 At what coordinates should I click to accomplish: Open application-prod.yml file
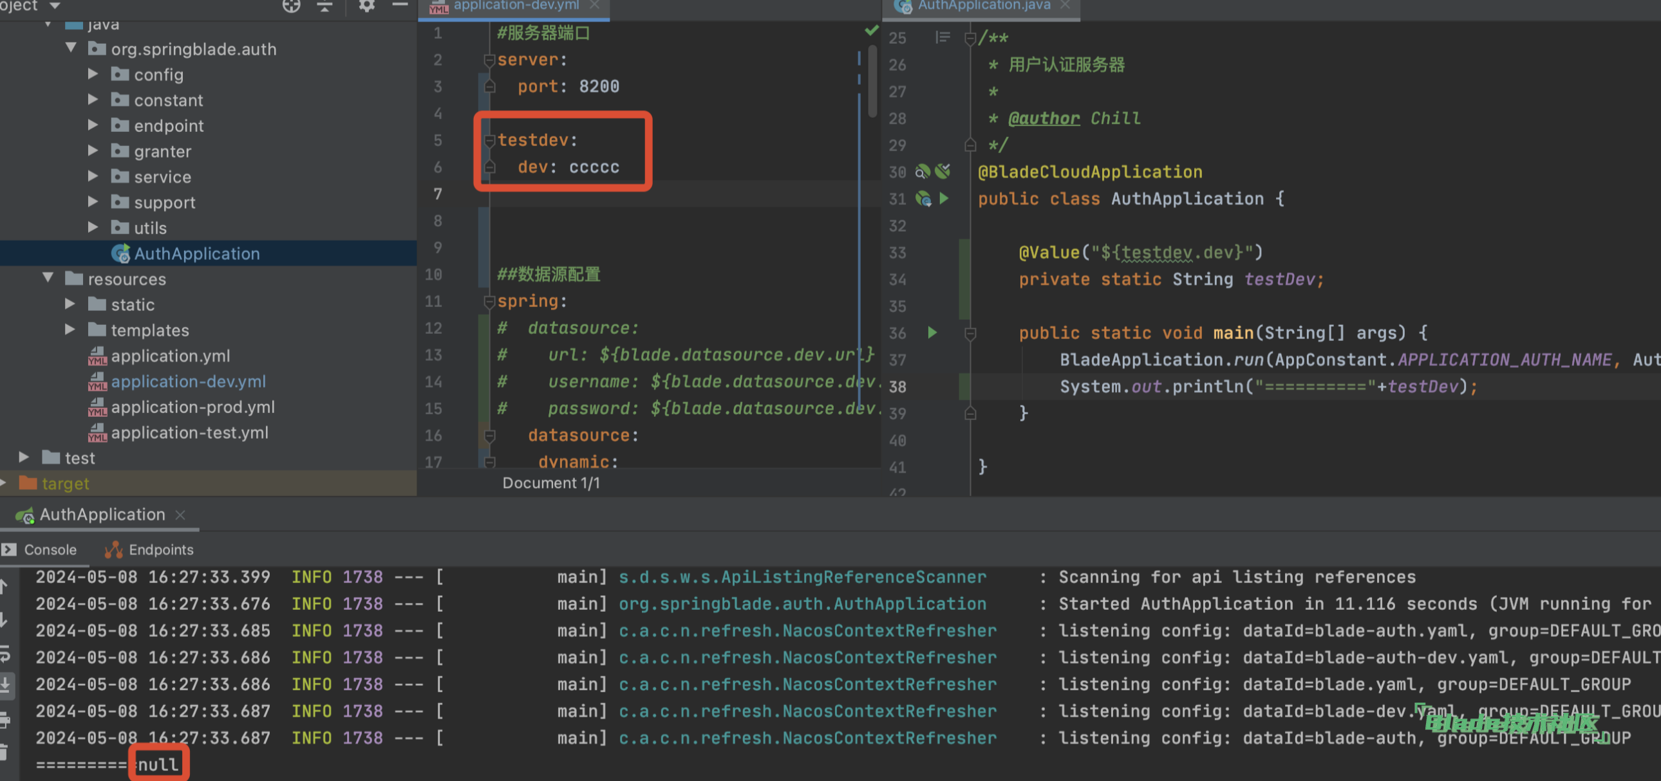pyautogui.click(x=192, y=407)
